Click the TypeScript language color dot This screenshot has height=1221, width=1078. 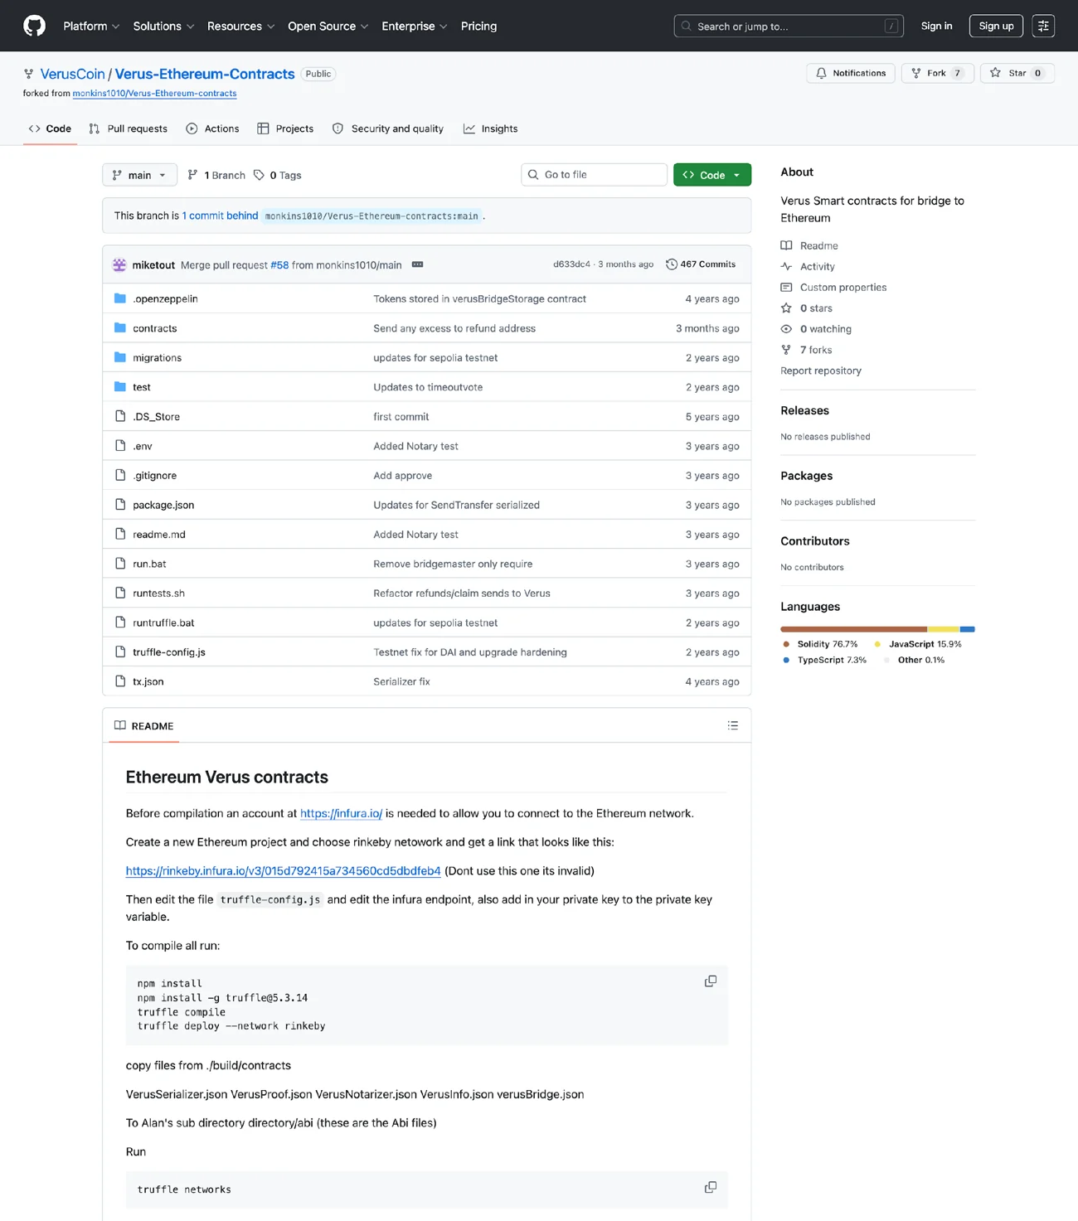click(x=786, y=660)
